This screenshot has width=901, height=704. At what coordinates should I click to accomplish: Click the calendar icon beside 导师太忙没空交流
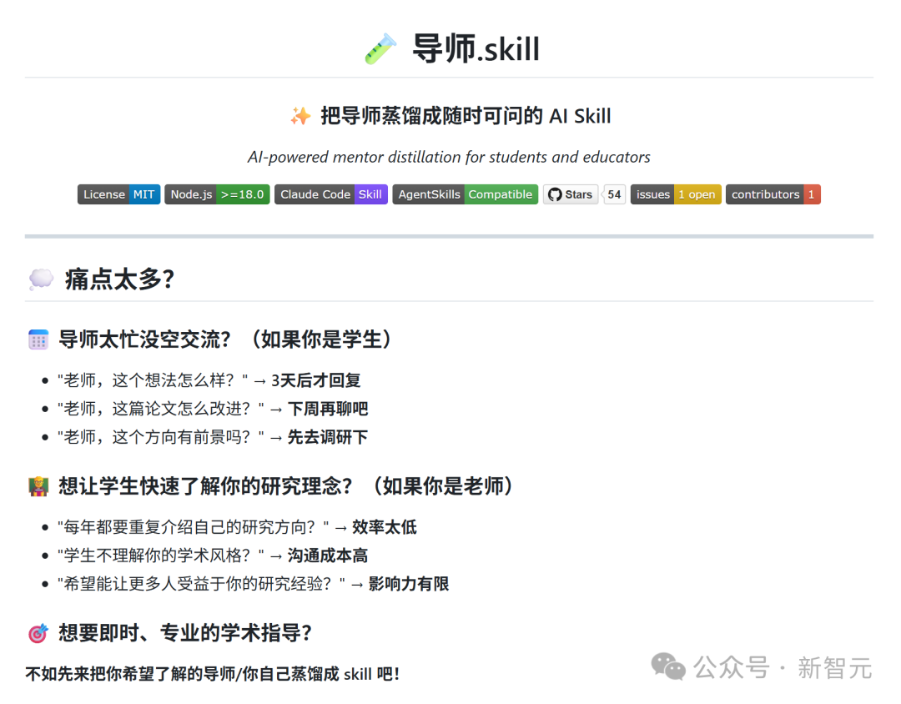[37, 339]
